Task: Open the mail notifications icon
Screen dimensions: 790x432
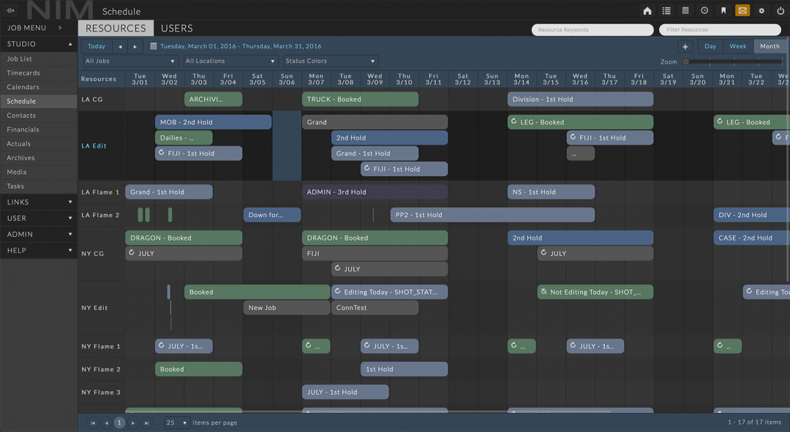Action: click(742, 10)
